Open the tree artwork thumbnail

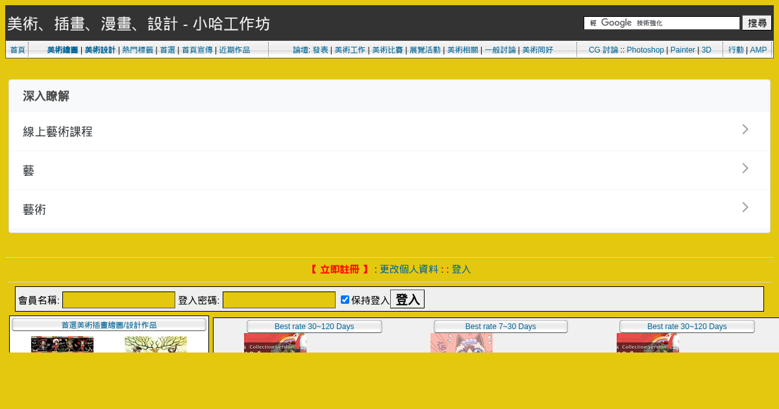(156, 344)
